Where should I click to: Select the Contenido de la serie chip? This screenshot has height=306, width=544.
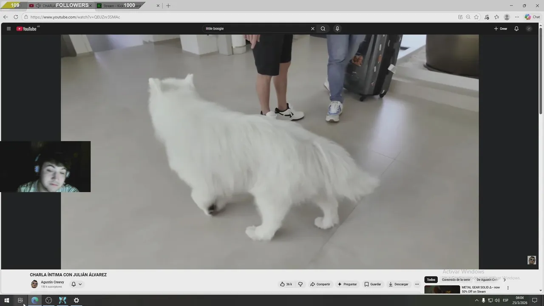(456, 280)
